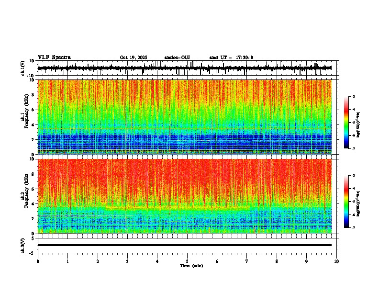Click time axis tick label "4"
The height and width of the screenshot is (293, 379).
(157, 261)
